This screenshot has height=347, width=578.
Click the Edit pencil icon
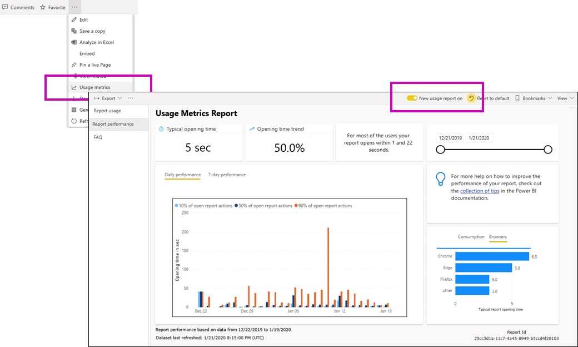(74, 20)
